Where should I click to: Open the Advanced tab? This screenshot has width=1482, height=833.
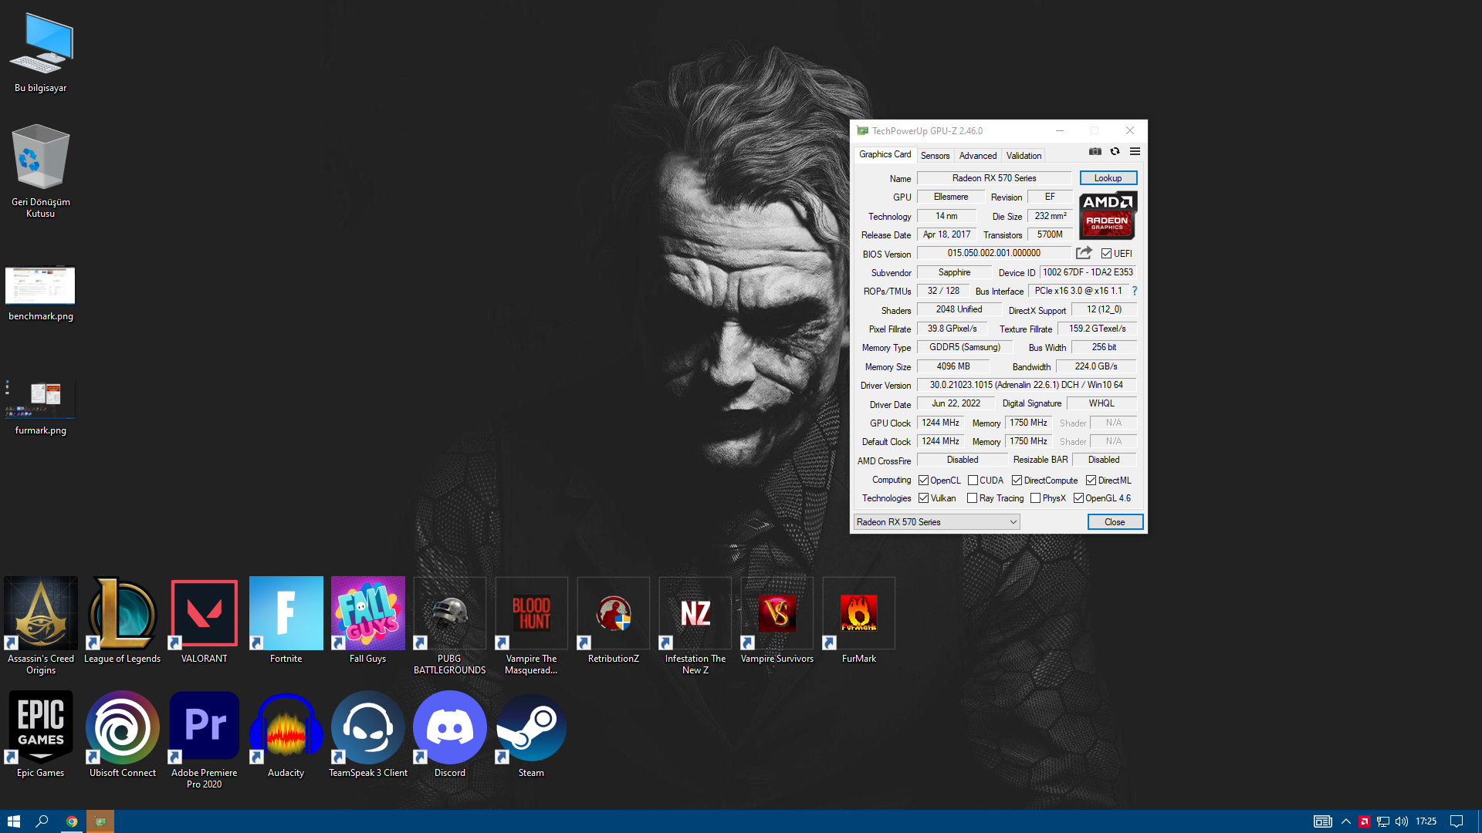pos(977,156)
